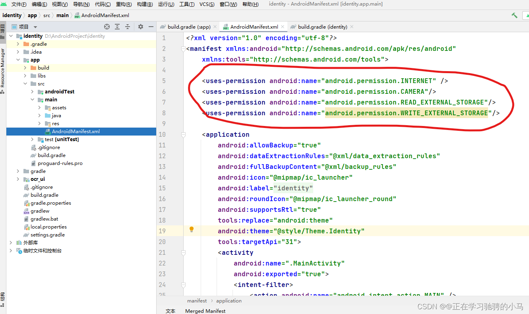Open the 导航(N) menu
Viewport: 529px width, 314px height.
tap(81, 4)
